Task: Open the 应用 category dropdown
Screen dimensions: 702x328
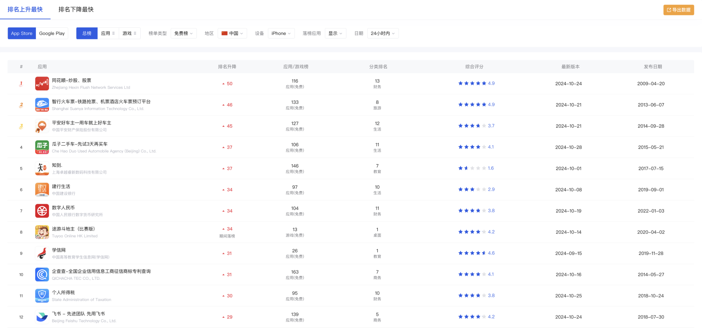Action: point(108,33)
